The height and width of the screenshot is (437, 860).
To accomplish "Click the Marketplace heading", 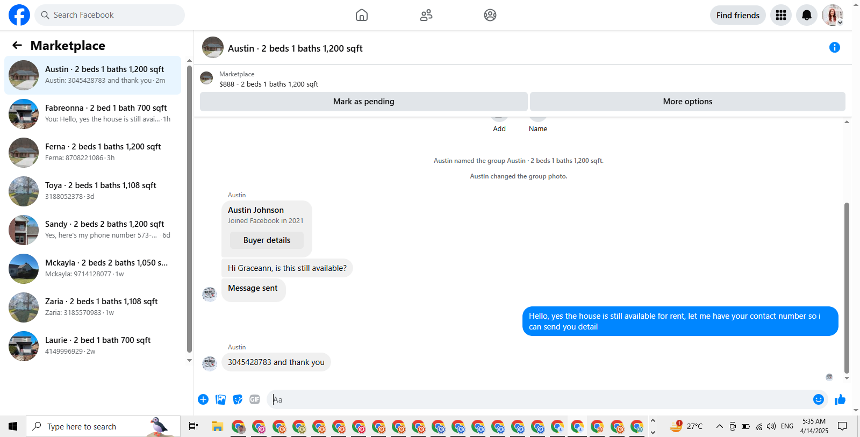I will pos(68,46).
